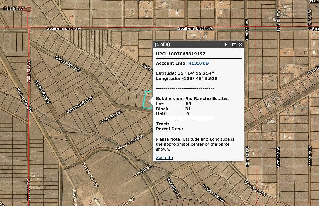Click the (1 of 8) popup title
The height and width of the screenshot is (206, 319).
162,45
